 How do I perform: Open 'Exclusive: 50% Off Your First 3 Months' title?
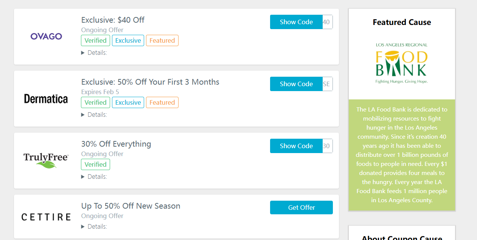[150, 82]
